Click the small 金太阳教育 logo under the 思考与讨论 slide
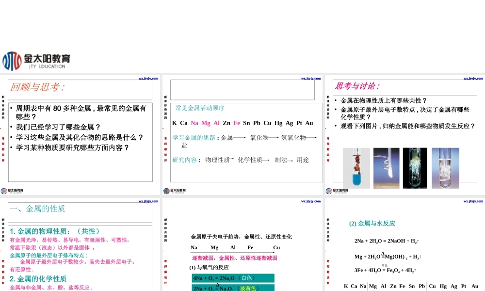485x291 pixels. click(337, 191)
